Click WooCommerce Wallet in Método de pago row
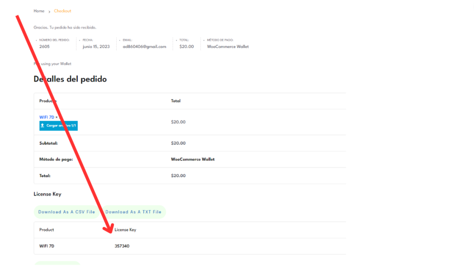474x266 pixels. click(193, 160)
